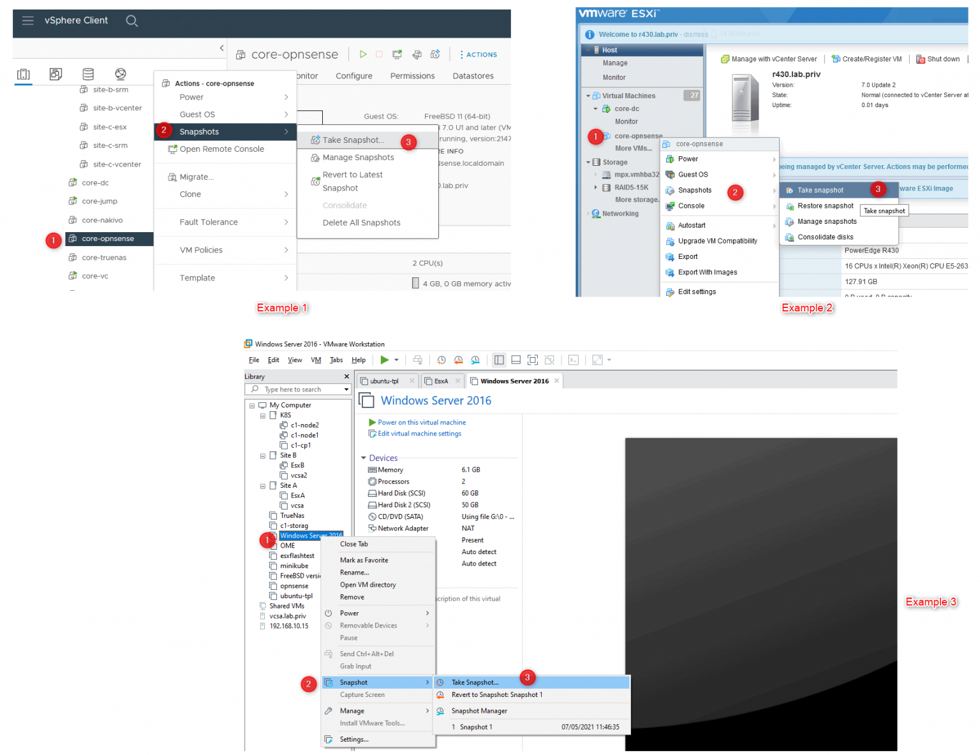Click Take Snapshot in the vSphere context menu
This screenshot has width=980, height=755.
tap(353, 140)
